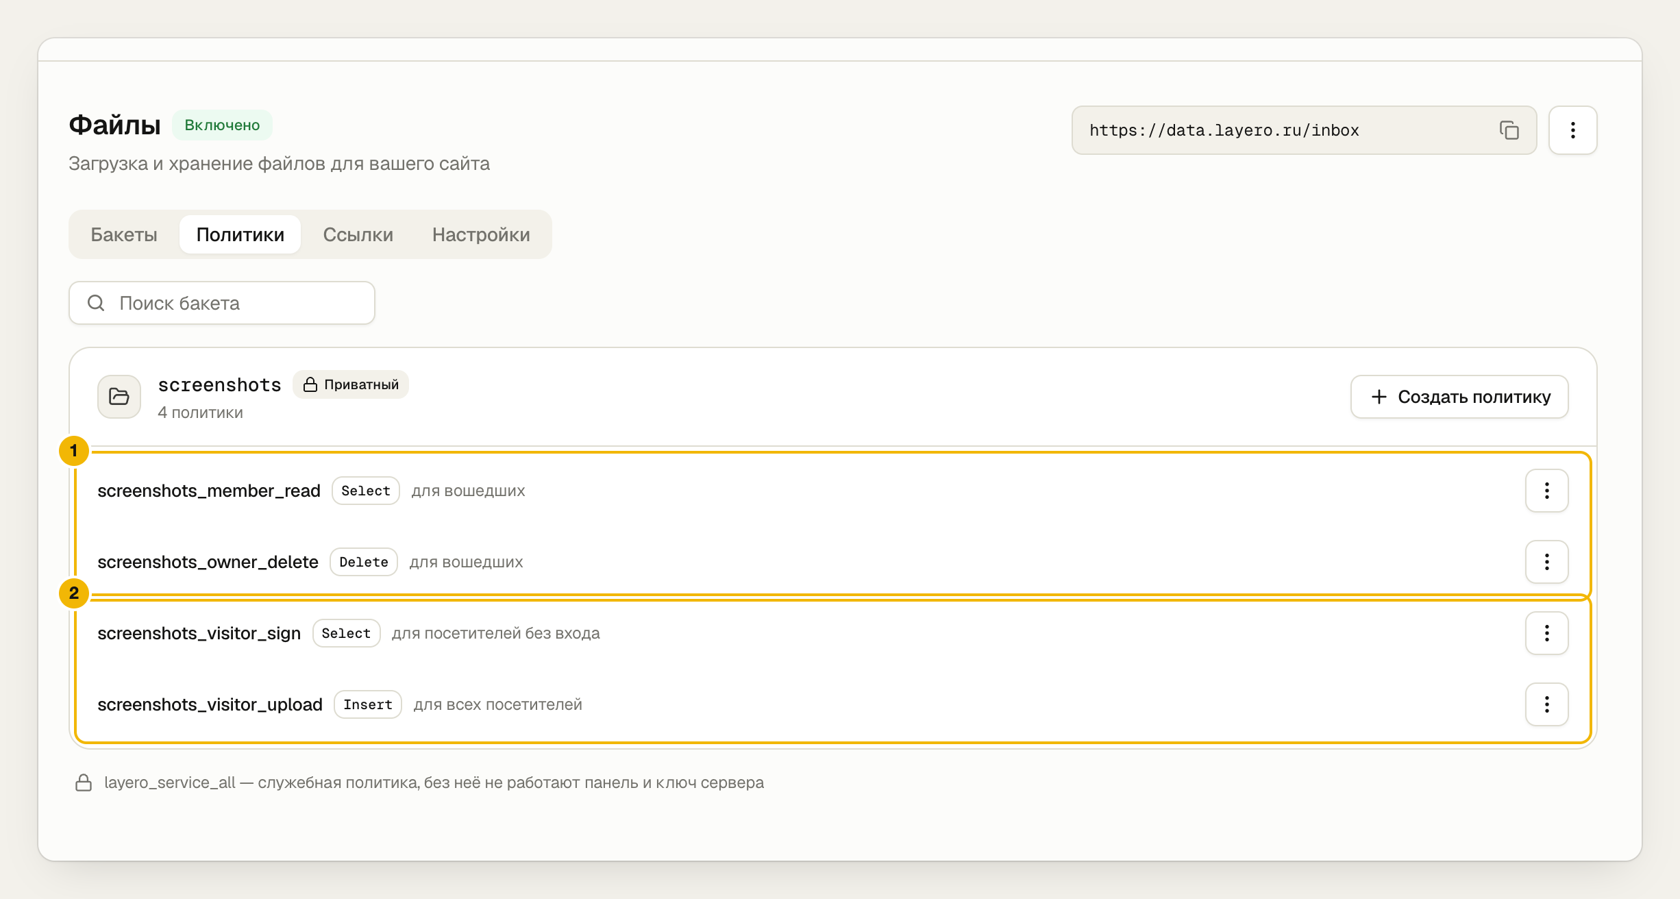Click the screenshots bucket folder icon
Image resolution: width=1680 pixels, height=899 pixels.
(x=119, y=396)
